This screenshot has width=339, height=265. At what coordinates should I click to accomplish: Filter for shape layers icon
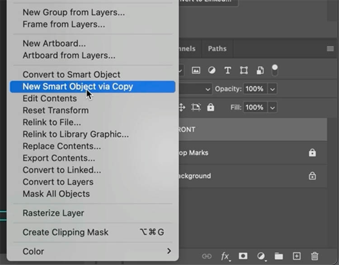244,70
